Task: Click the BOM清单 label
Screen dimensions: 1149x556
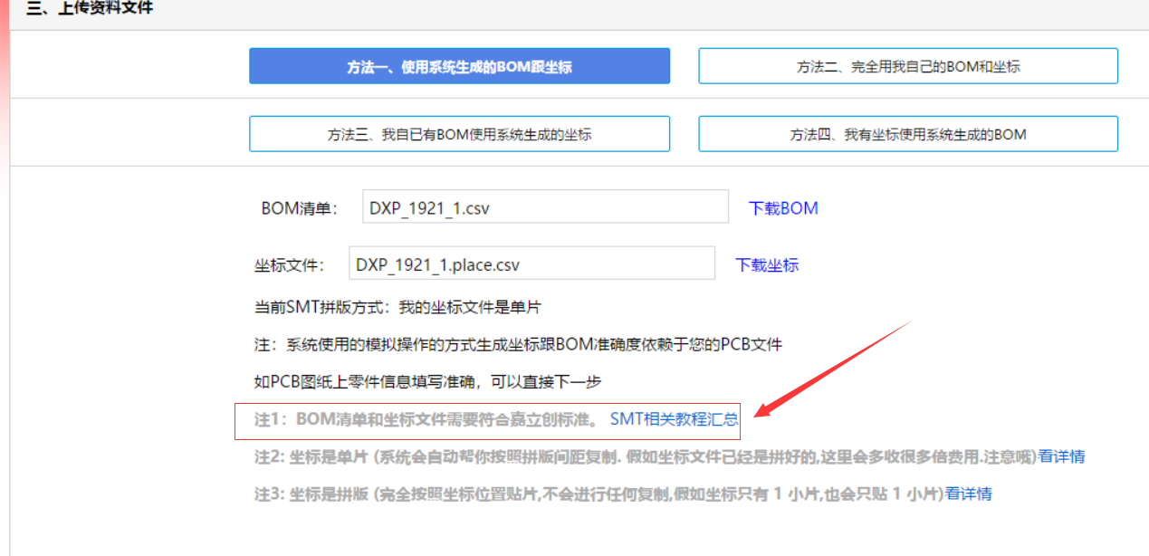Action: (x=299, y=208)
